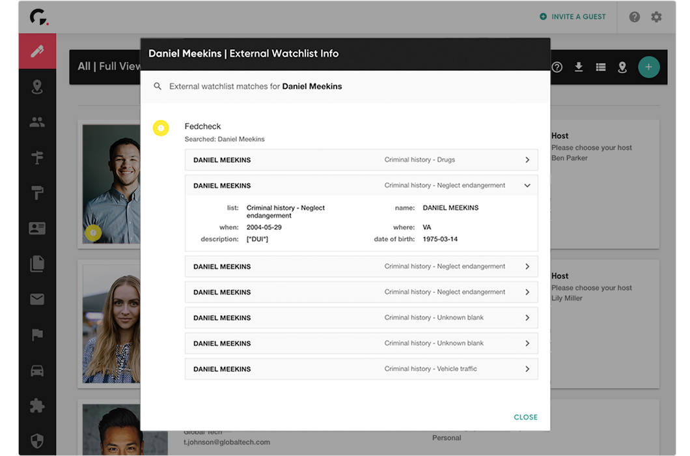
Task: Click the logbook help circle icon
Action: tap(557, 67)
